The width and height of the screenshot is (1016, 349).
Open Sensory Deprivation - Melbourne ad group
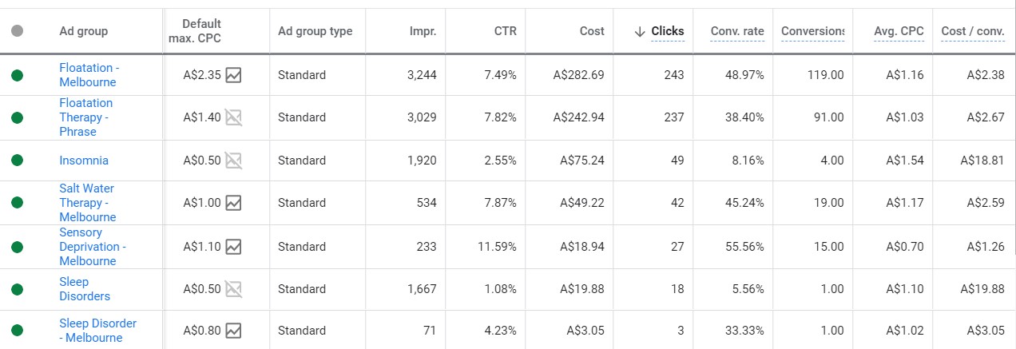point(92,247)
